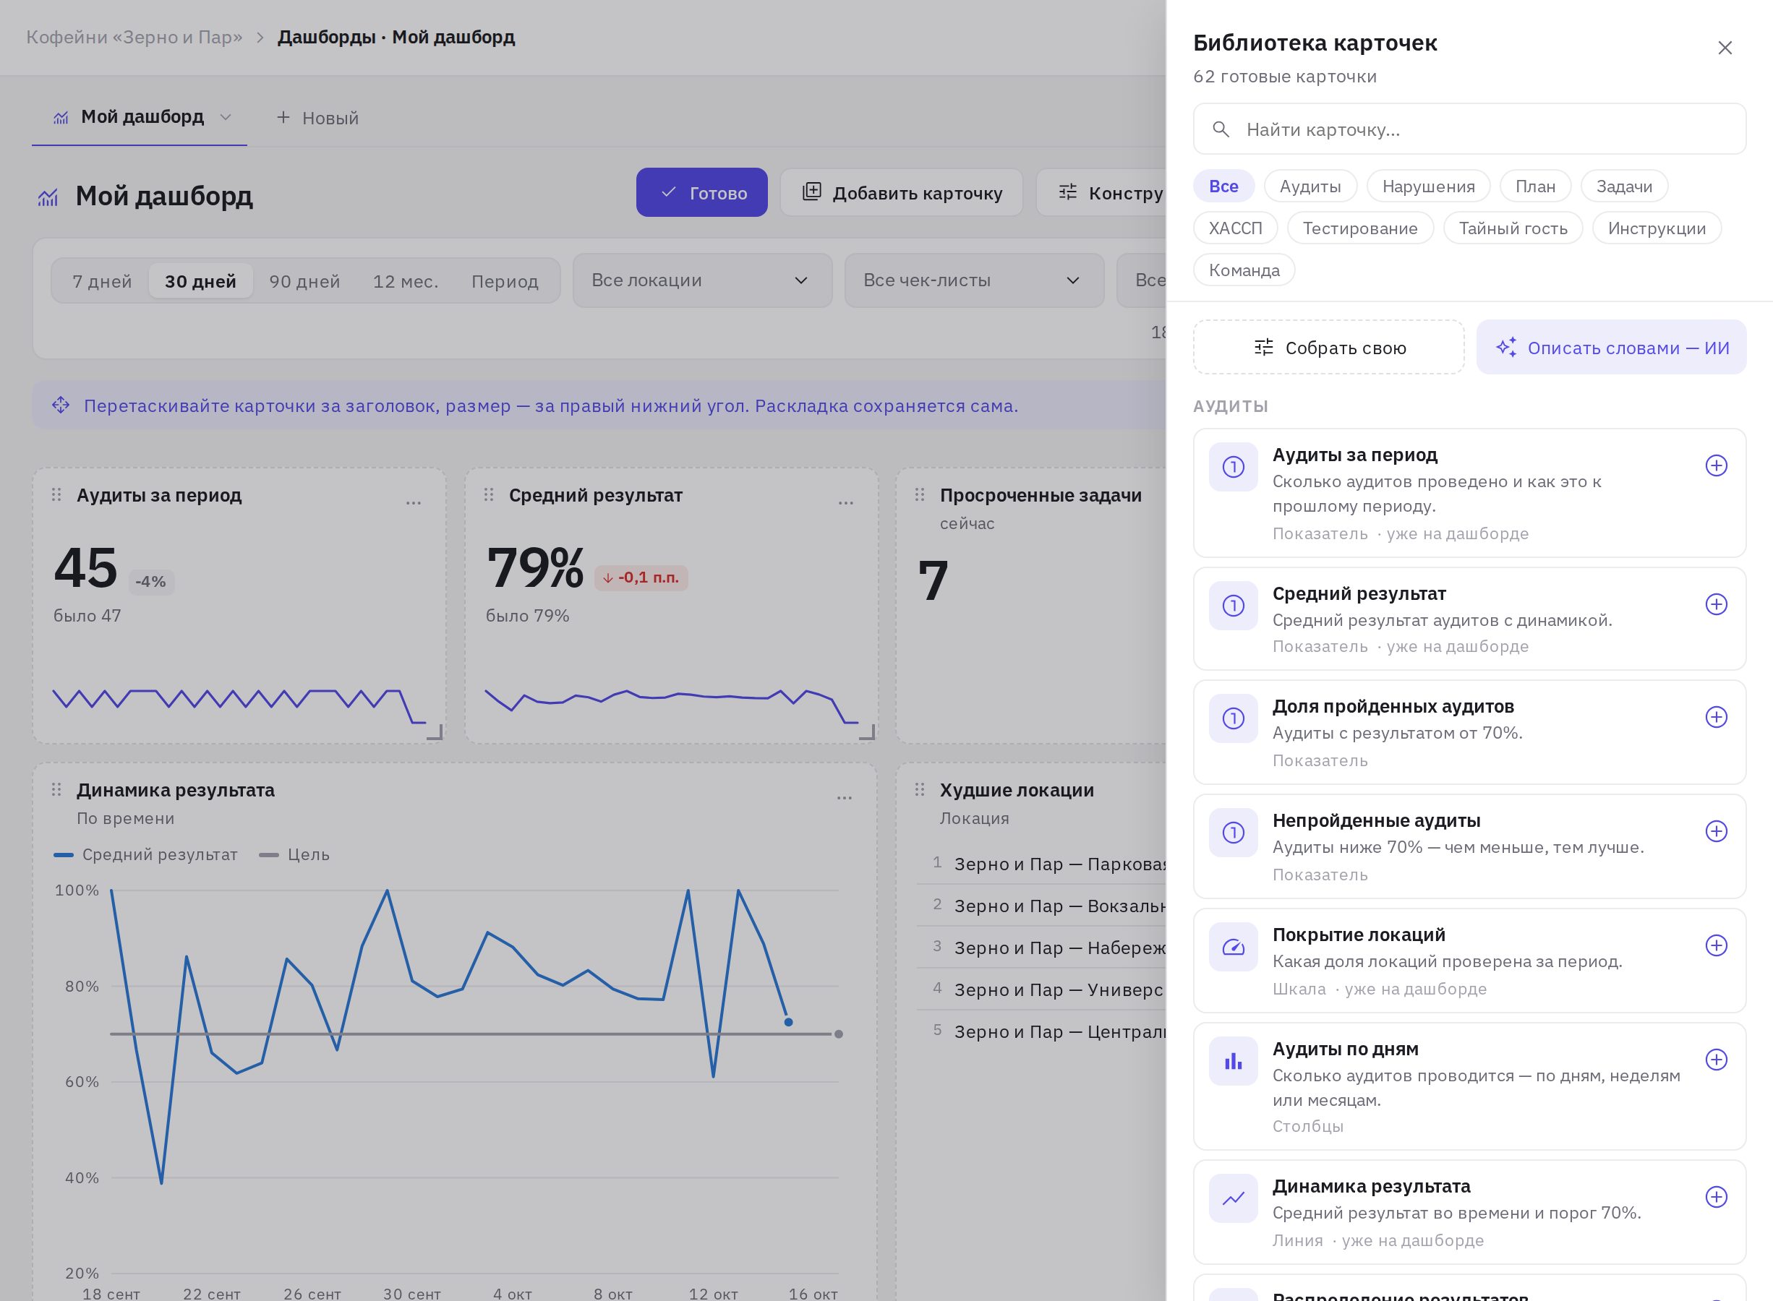This screenshot has width=1773, height=1301.
Task: Add the "Непройденные аудиты" card
Action: (x=1717, y=831)
